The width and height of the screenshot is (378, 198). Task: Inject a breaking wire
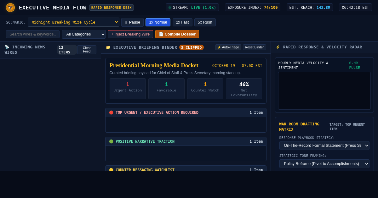point(130,34)
